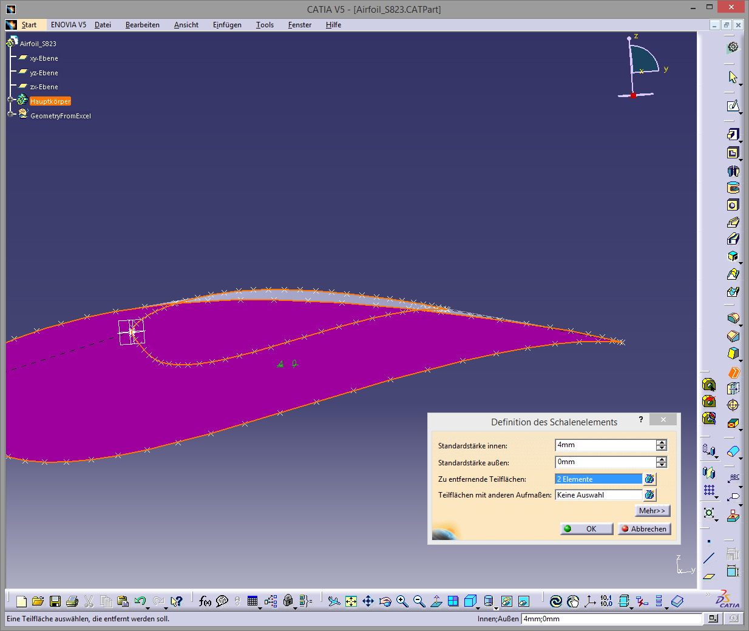Create new document from toolbar
This screenshot has height=631, width=749.
(x=21, y=601)
